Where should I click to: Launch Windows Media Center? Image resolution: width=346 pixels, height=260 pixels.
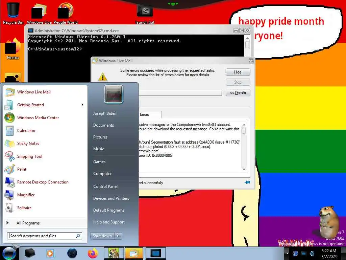[45, 117]
